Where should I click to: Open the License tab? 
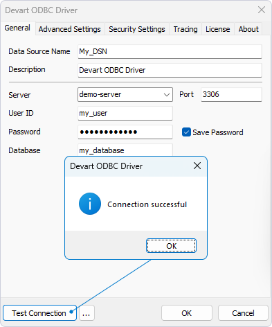coord(218,29)
